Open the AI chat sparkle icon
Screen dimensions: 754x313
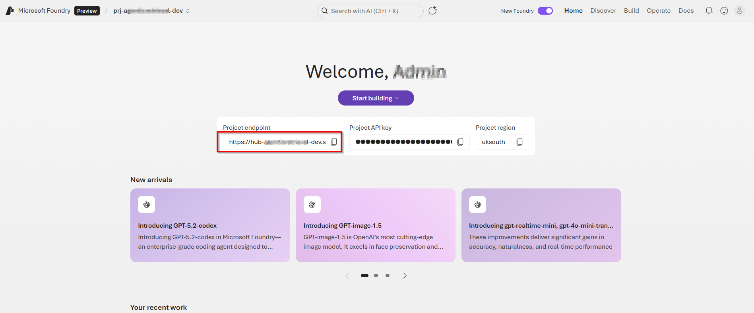coord(432,11)
